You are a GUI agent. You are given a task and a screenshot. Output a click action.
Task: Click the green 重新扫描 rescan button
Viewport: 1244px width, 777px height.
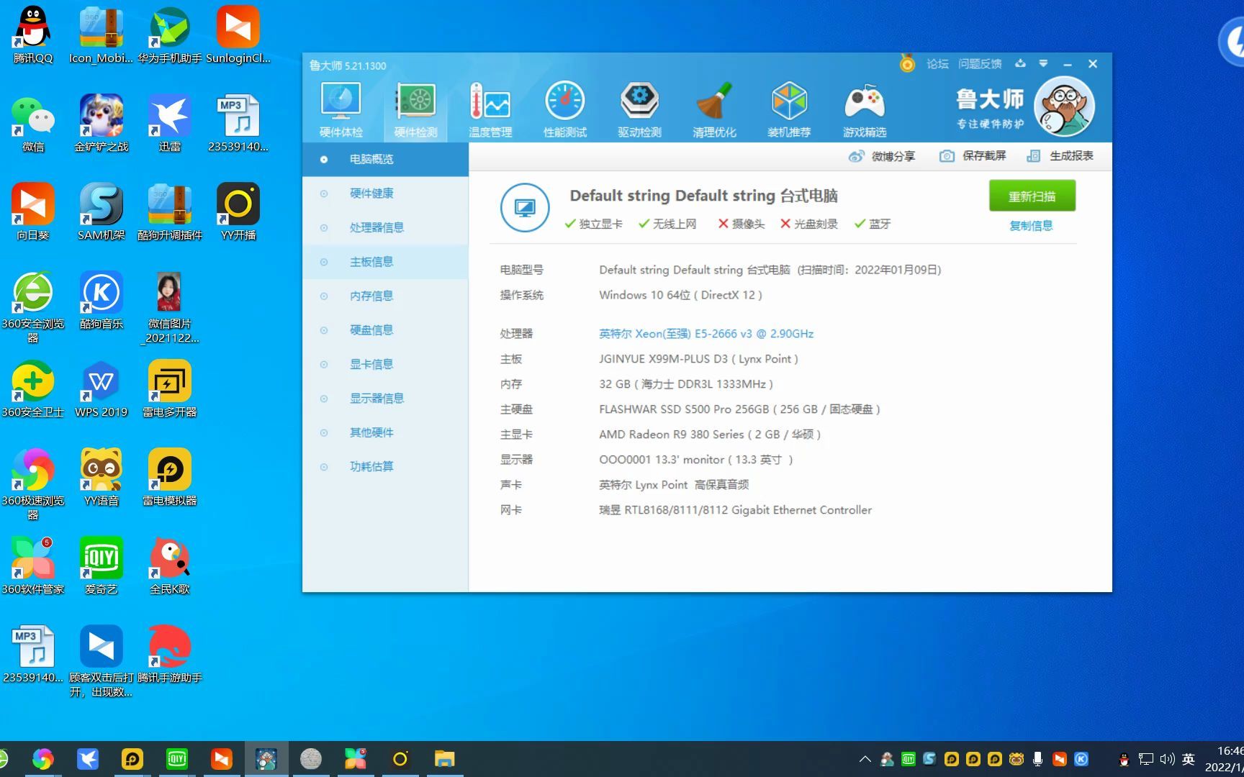tap(1032, 196)
